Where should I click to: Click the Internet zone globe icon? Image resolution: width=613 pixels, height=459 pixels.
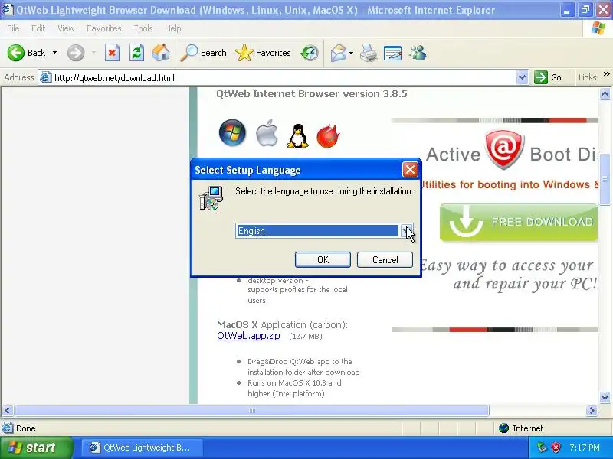pyautogui.click(x=503, y=428)
